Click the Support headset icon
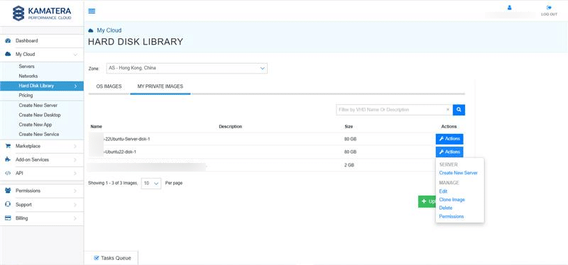This screenshot has width=568, height=265. click(x=8, y=204)
